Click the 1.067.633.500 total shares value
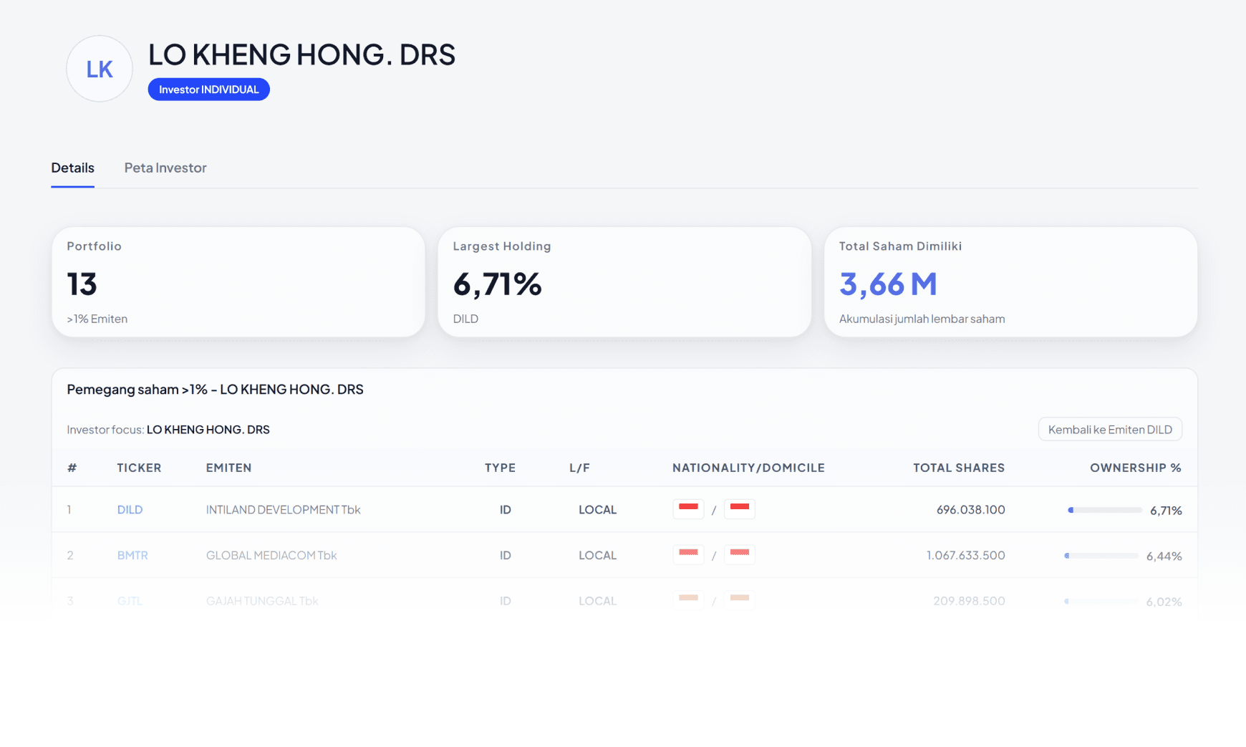 tap(966, 556)
